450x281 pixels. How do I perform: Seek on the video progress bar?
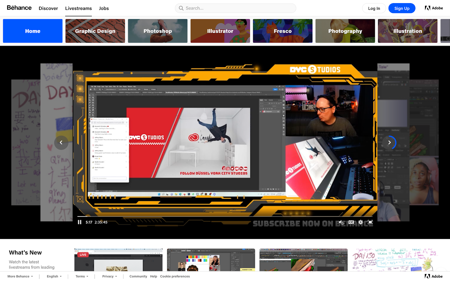tap(225, 216)
